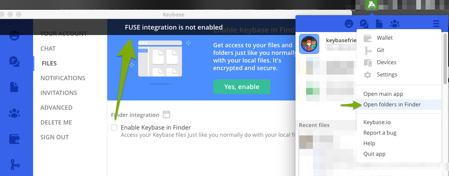Enable Keybase in Finder checkbox
The height and width of the screenshot is (176, 449).
[x=114, y=127]
